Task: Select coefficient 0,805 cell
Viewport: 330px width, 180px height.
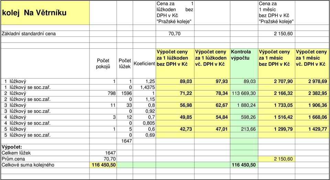Action: (145, 123)
